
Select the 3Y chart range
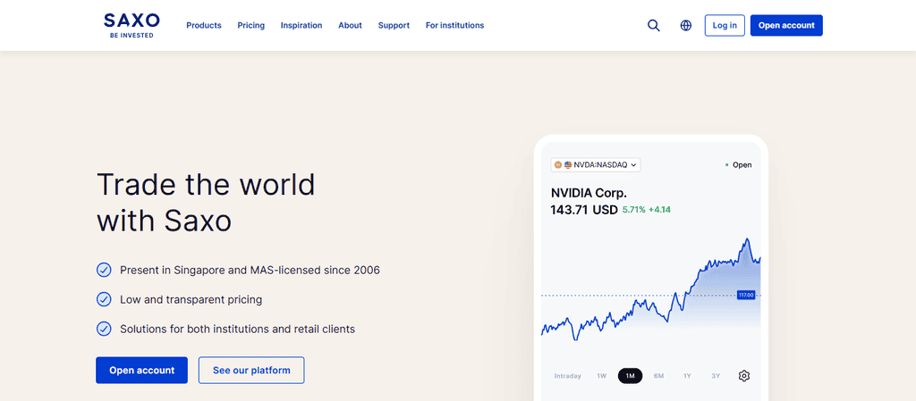[x=716, y=376]
